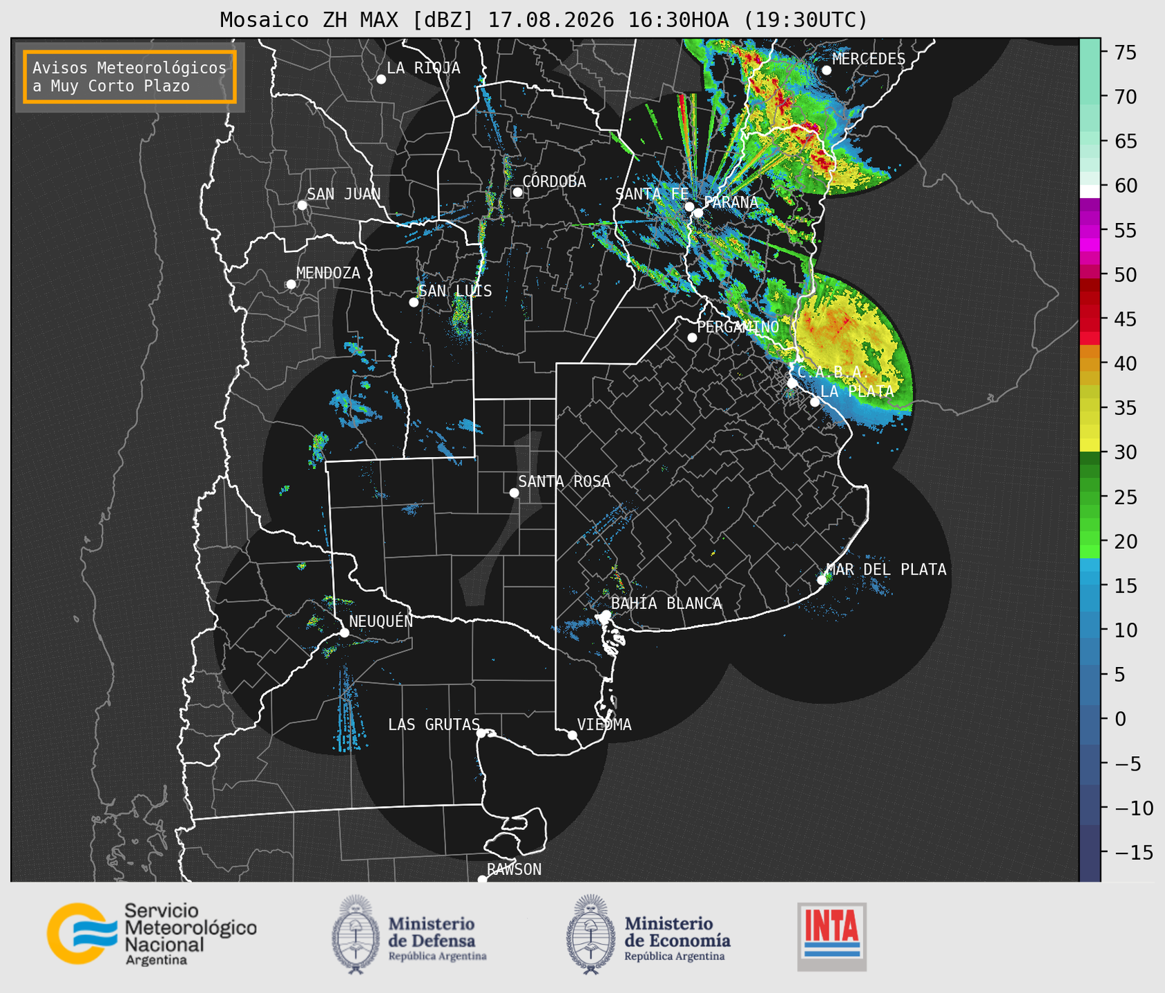Click the yellow 30 dBZ color band

click(x=1090, y=445)
